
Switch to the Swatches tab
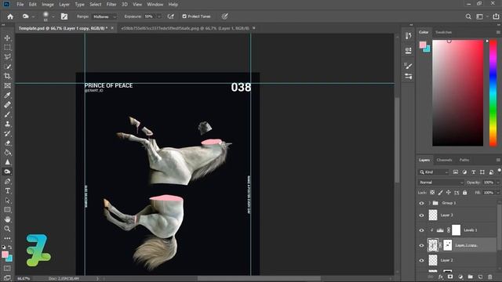click(x=443, y=32)
